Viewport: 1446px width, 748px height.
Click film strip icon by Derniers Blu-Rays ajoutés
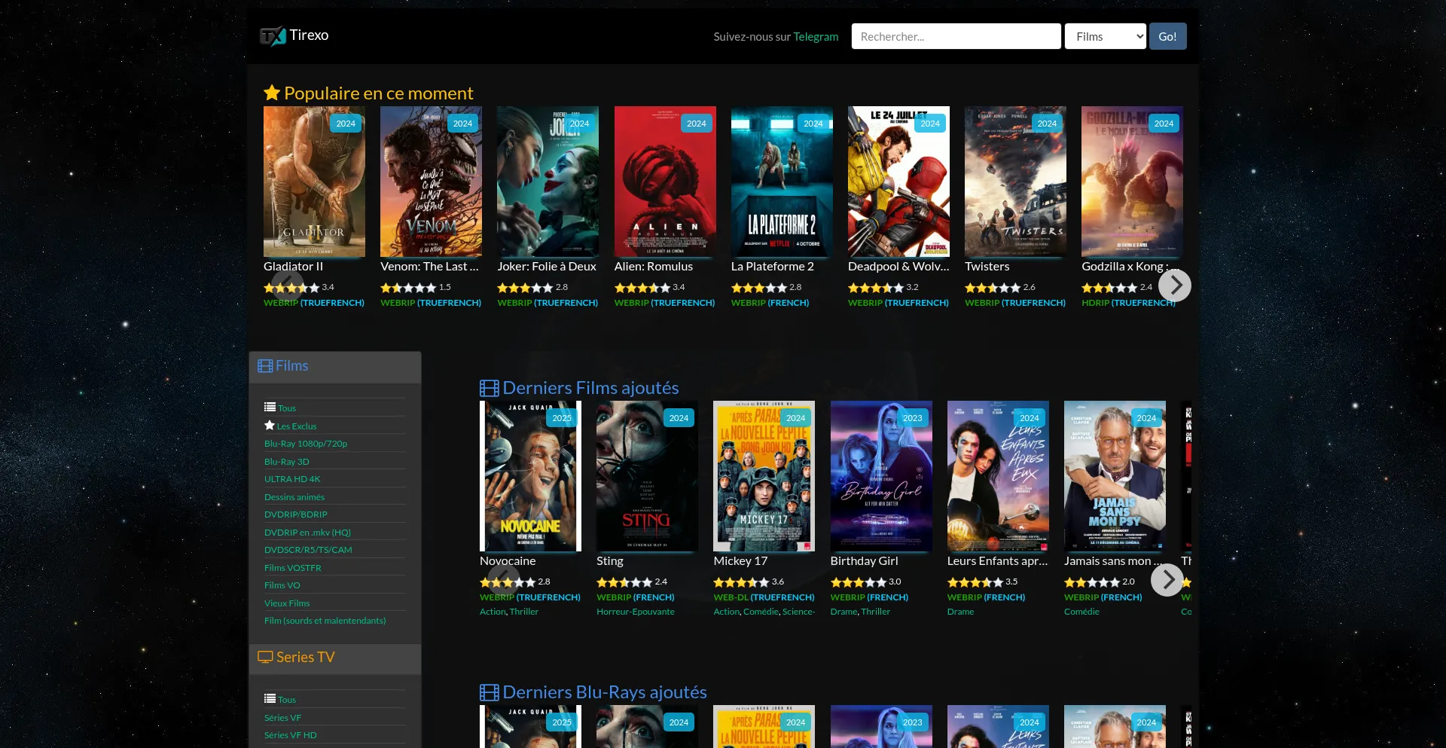[489, 692]
